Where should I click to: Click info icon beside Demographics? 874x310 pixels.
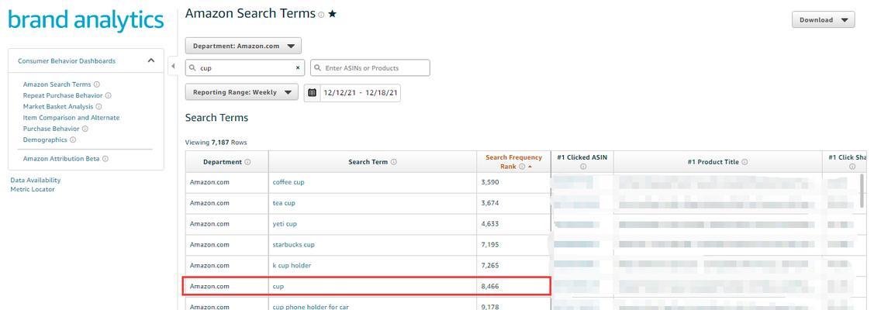73,139
